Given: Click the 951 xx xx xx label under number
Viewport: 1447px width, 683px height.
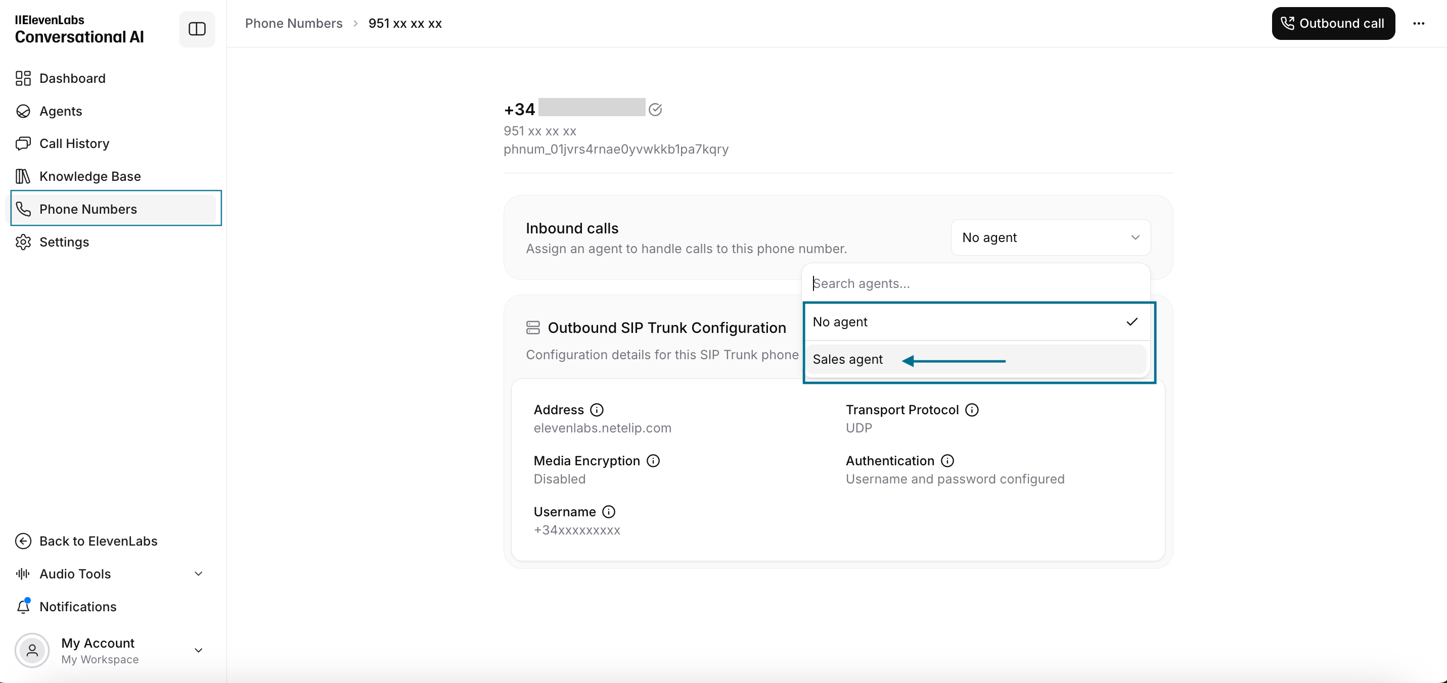Looking at the screenshot, I should (x=540, y=131).
